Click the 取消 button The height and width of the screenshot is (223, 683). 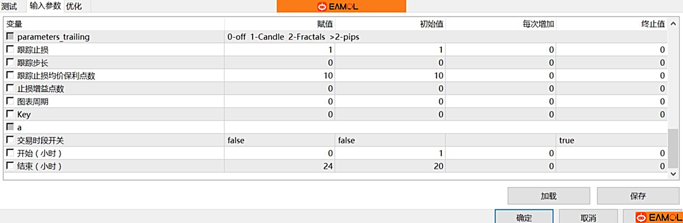click(588, 217)
